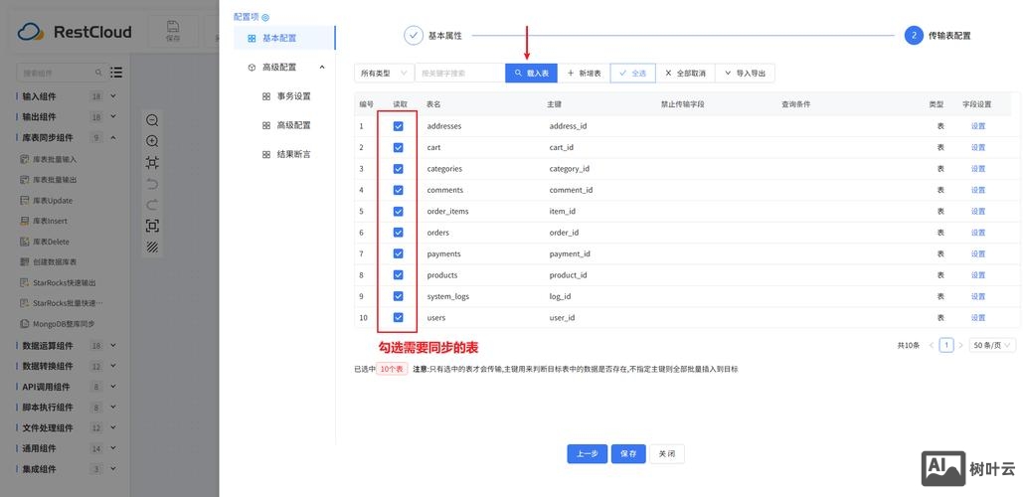Uncheck the payments table checkbox
1023x497 pixels.
tap(398, 253)
